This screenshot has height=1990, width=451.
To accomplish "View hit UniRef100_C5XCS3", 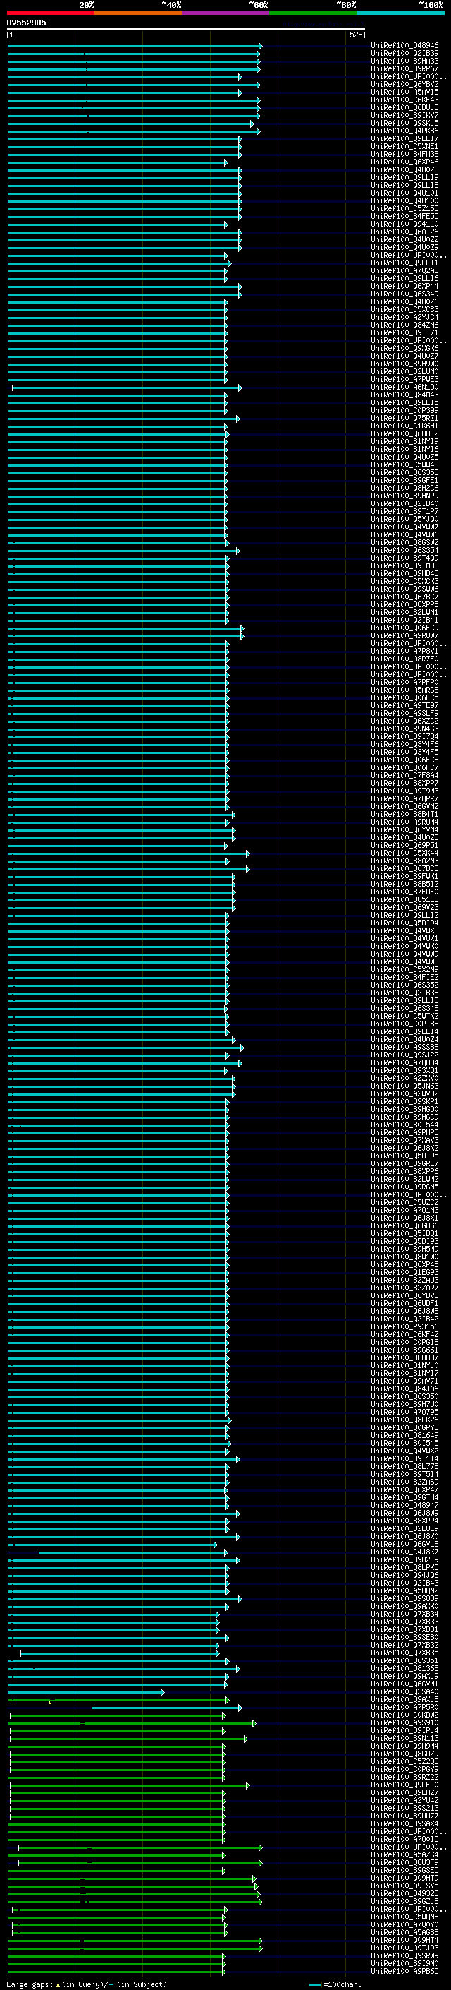I will coord(404,309).
